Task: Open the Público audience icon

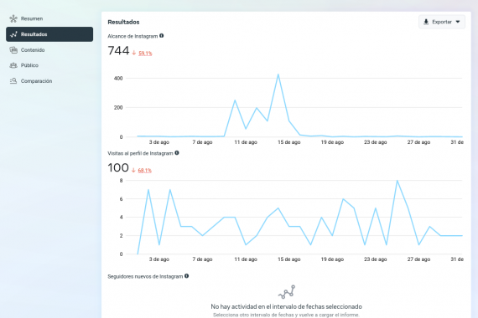Action: [13, 65]
